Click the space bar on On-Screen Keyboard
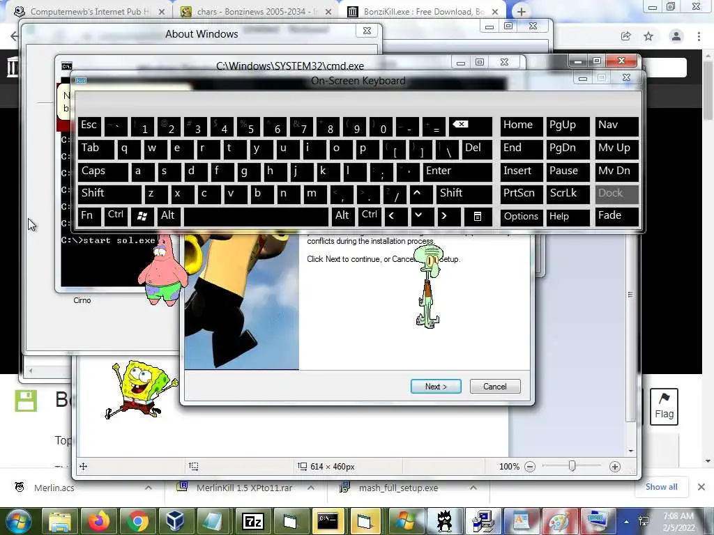Viewport: 714px width, 535px height. [x=256, y=217]
